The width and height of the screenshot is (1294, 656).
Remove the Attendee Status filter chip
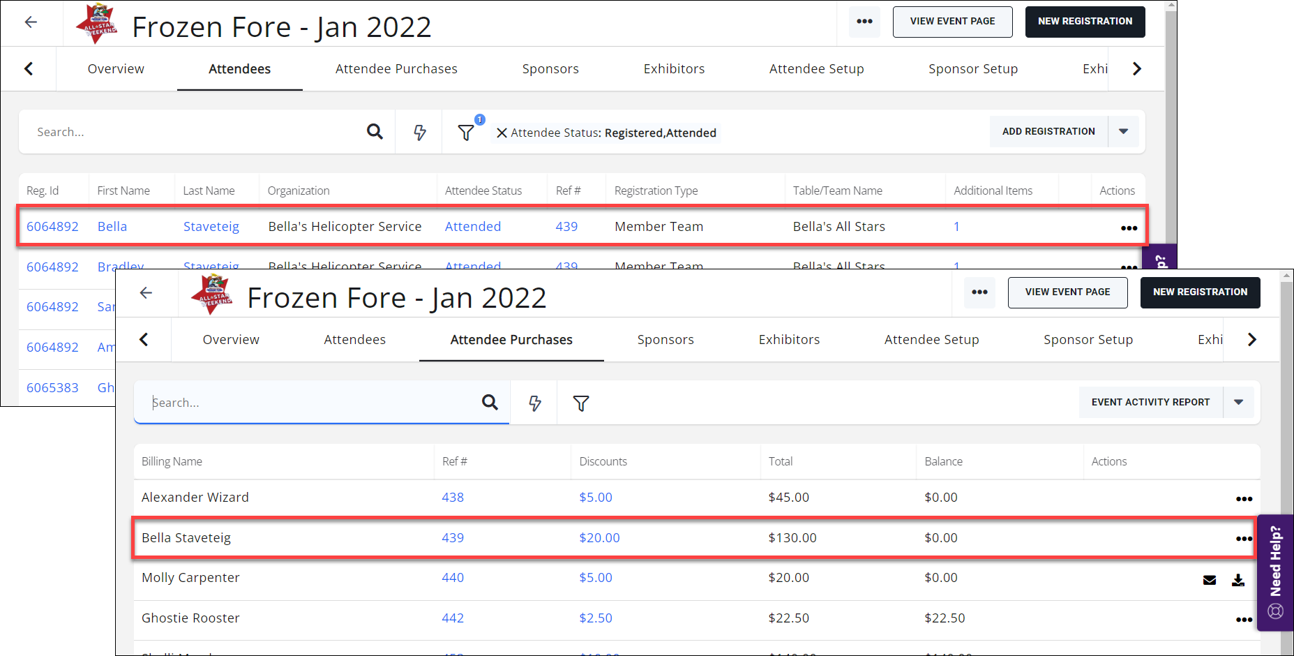pos(502,133)
